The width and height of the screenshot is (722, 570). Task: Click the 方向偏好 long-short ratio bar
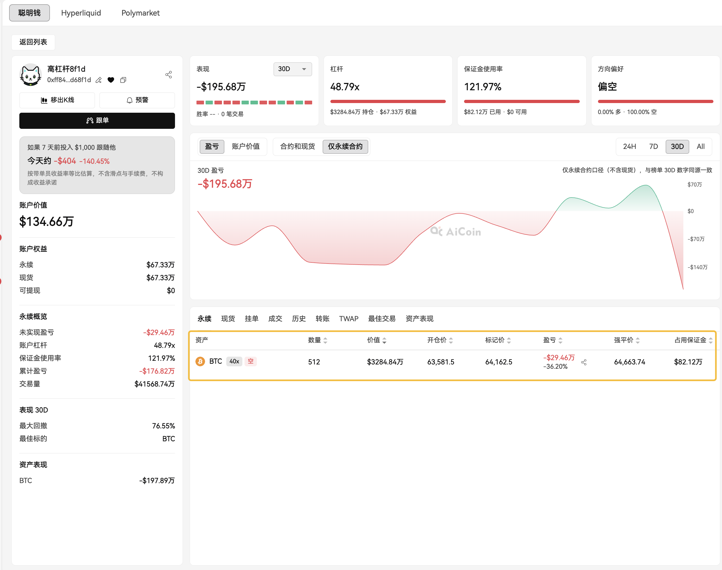coord(655,101)
